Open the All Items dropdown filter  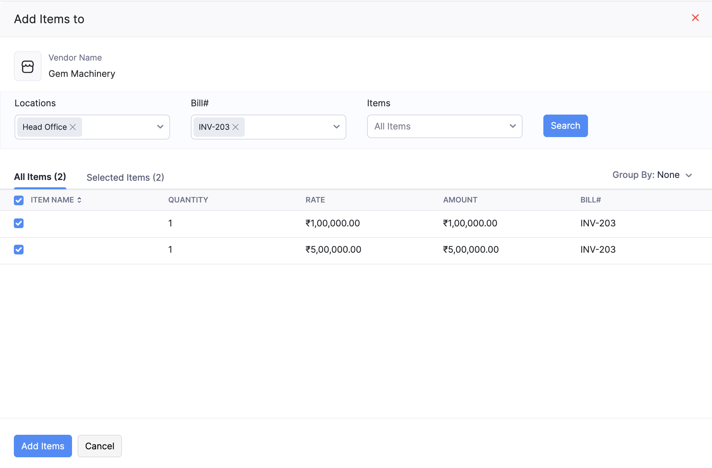(445, 126)
